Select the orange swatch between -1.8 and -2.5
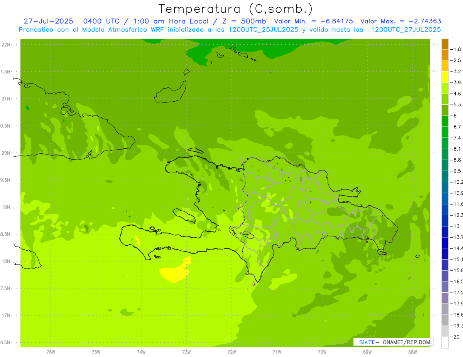 [x=445, y=55]
